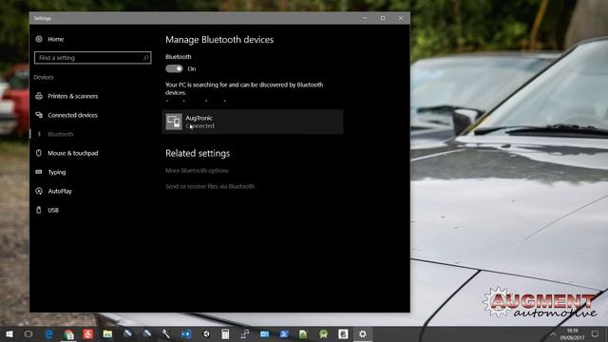Launch Microsoft Edge from the taskbar

49,333
